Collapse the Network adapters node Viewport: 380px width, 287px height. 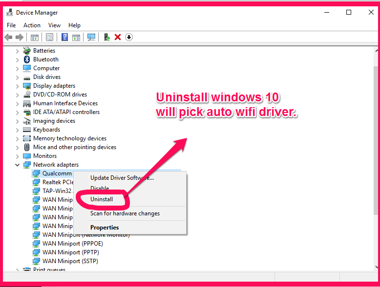tap(17, 165)
